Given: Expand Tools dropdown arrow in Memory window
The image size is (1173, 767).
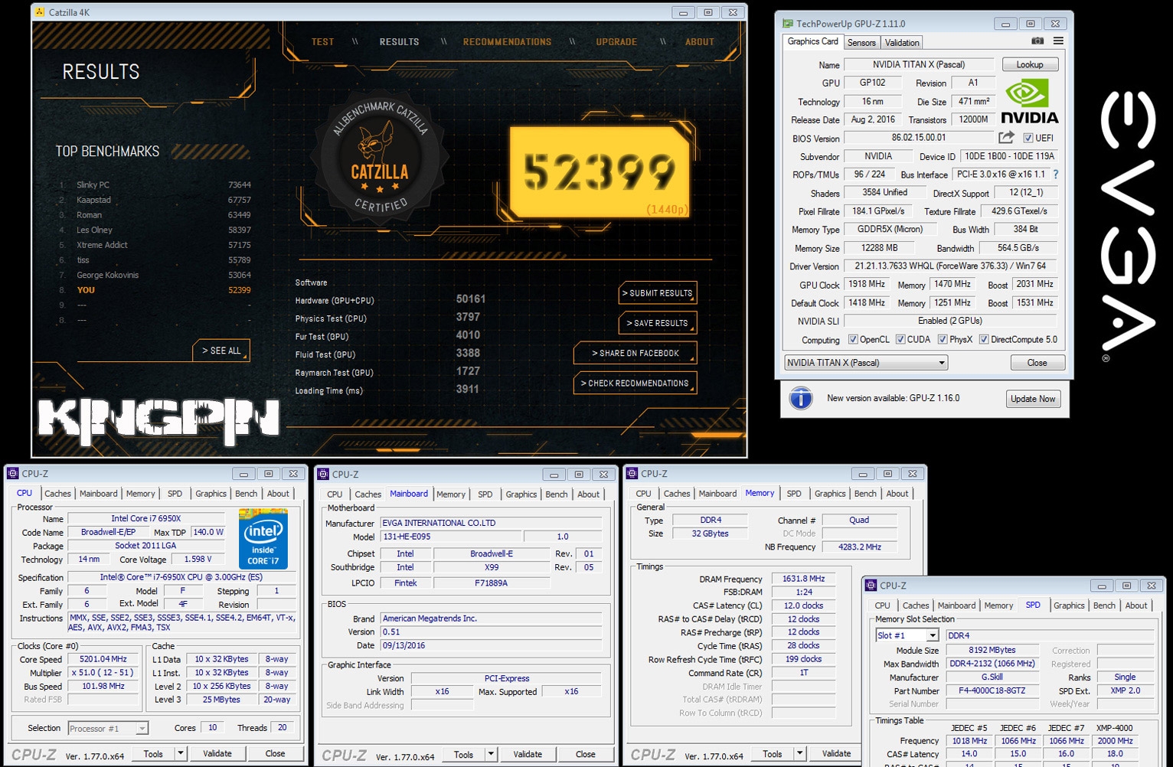Looking at the screenshot, I should 799,753.
